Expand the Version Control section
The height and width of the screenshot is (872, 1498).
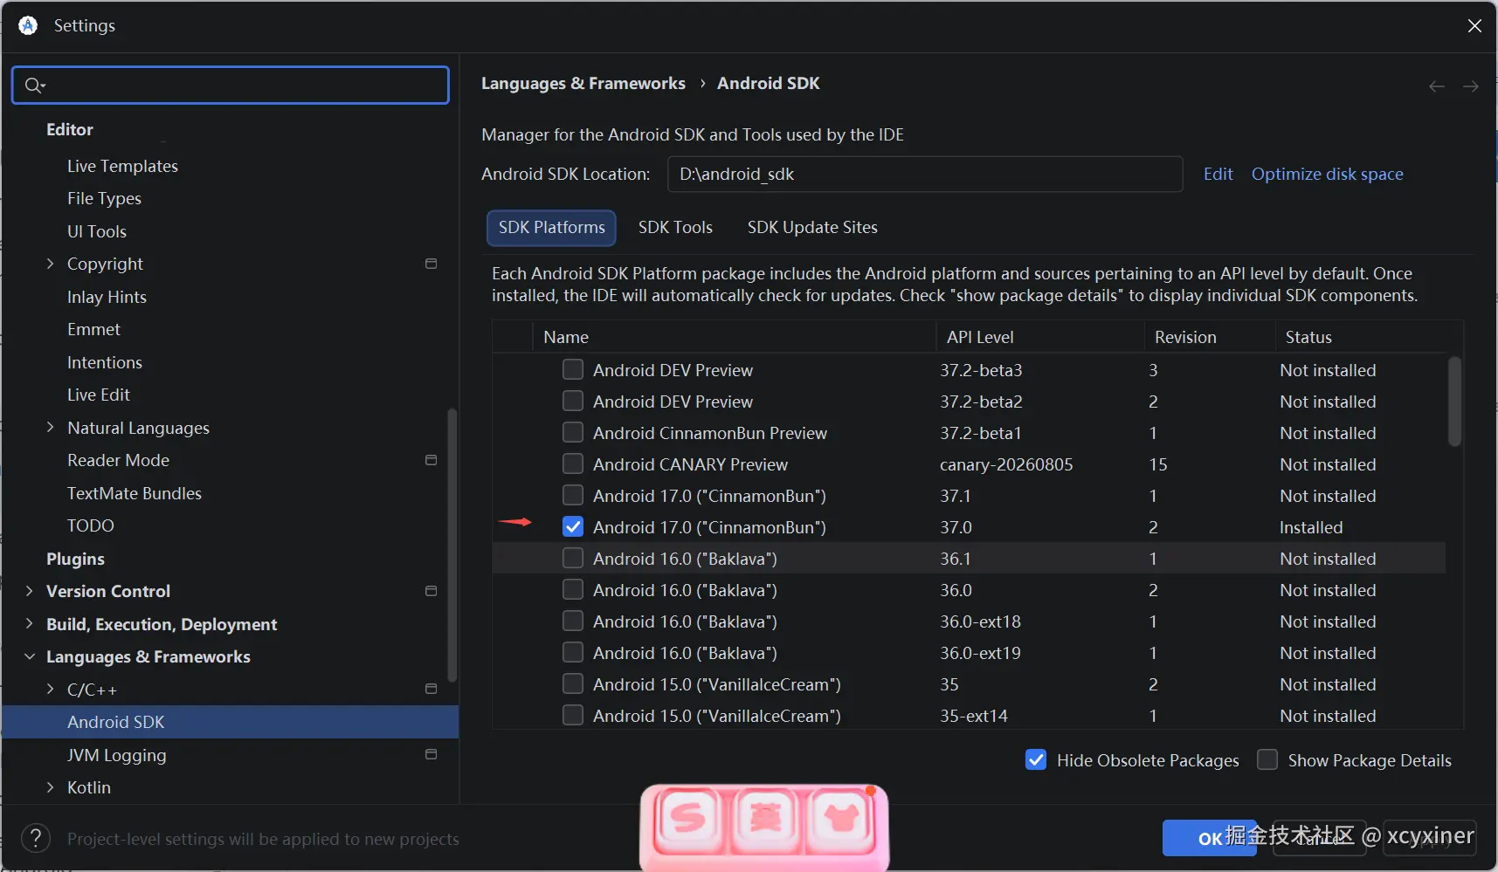pyautogui.click(x=29, y=591)
